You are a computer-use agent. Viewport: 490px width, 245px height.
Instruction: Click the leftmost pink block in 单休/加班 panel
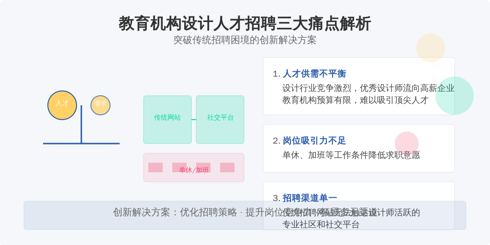(156, 167)
